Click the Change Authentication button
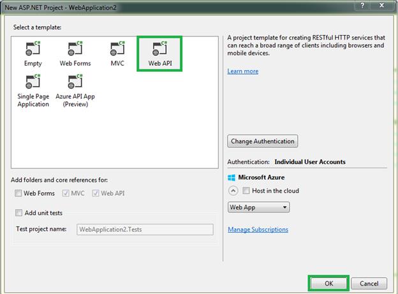The image size is (398, 294). (262, 141)
